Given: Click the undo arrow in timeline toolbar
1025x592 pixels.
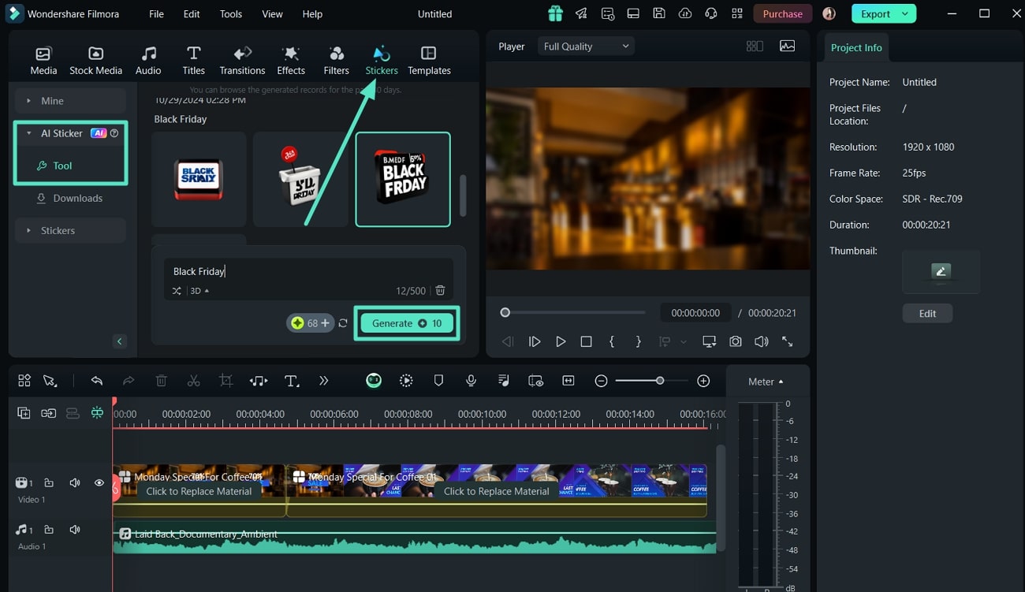Looking at the screenshot, I should point(97,381).
